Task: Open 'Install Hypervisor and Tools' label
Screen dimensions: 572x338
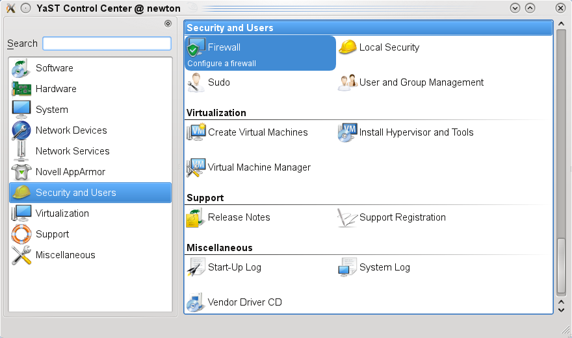Action: (x=416, y=132)
